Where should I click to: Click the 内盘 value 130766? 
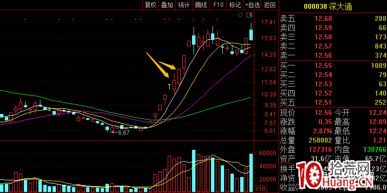coord(374,150)
